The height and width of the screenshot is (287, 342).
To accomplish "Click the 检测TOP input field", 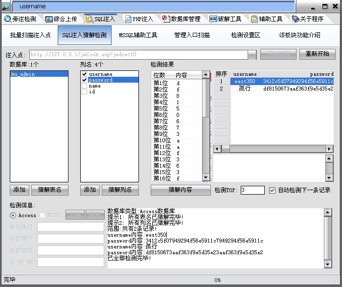I will click(252, 190).
